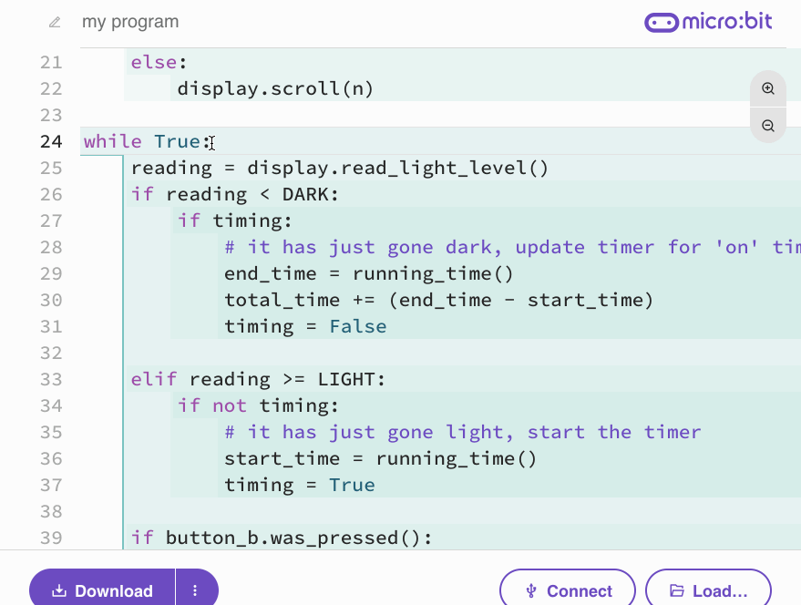Viewport: 801px width, 605px height.
Task: Open more flashing options beside Download
Action: point(196,590)
